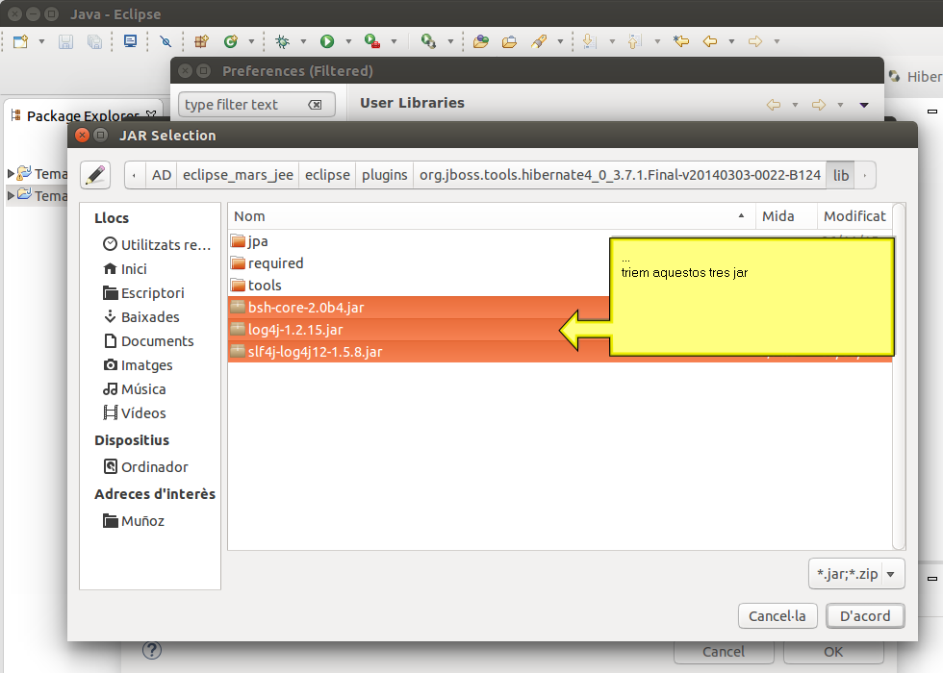943x673 pixels.
Task: Click the Previous Annotation icon in toolbar
Action: tap(634, 41)
